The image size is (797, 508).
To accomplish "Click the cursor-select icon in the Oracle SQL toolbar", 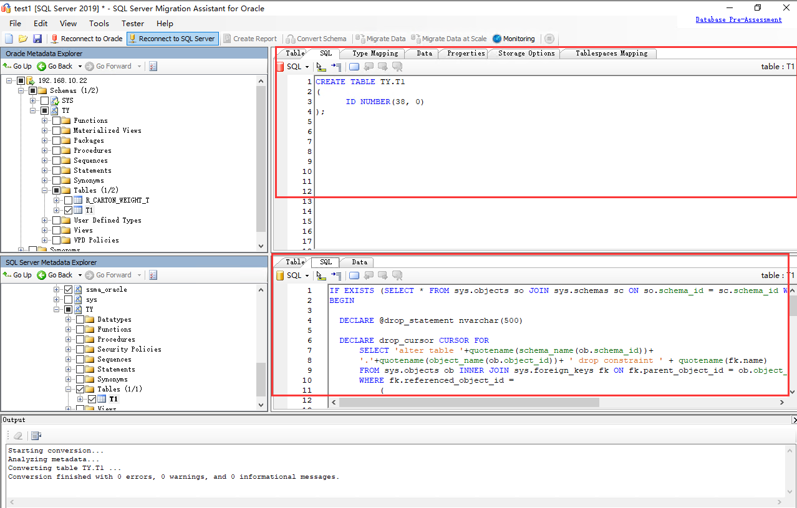I will (x=322, y=67).
